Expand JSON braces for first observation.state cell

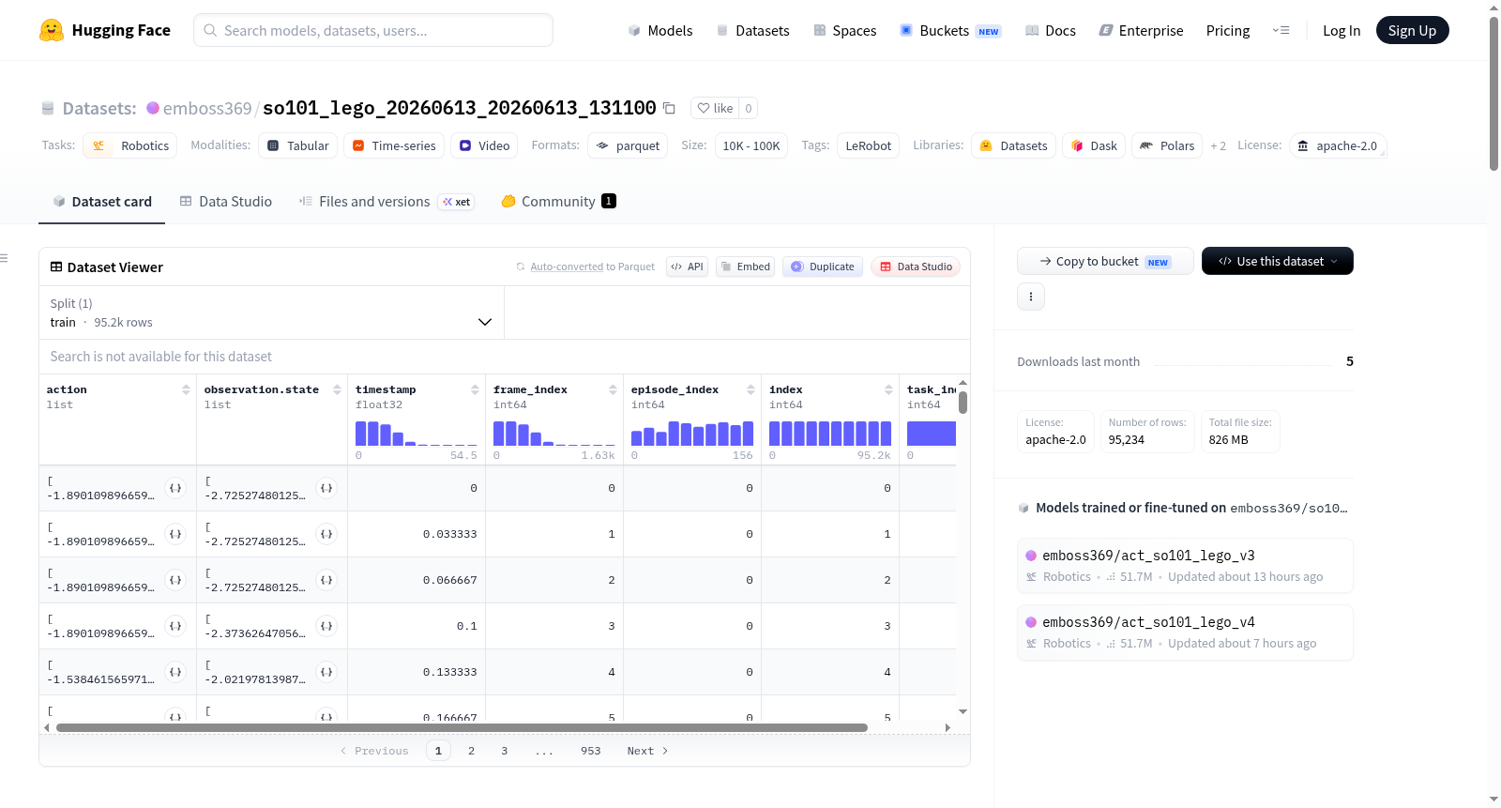click(x=326, y=488)
